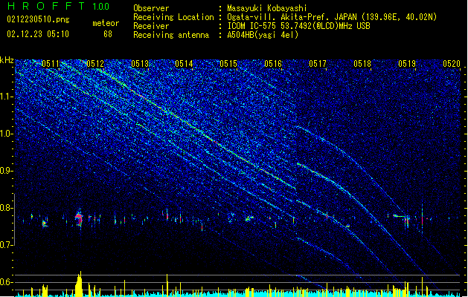Click the 'meteor' label
The height and width of the screenshot is (297, 468).
pos(106,23)
